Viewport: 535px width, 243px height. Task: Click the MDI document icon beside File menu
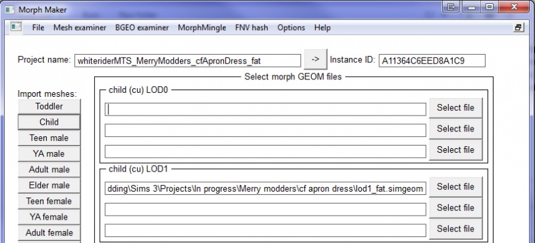tap(16, 27)
